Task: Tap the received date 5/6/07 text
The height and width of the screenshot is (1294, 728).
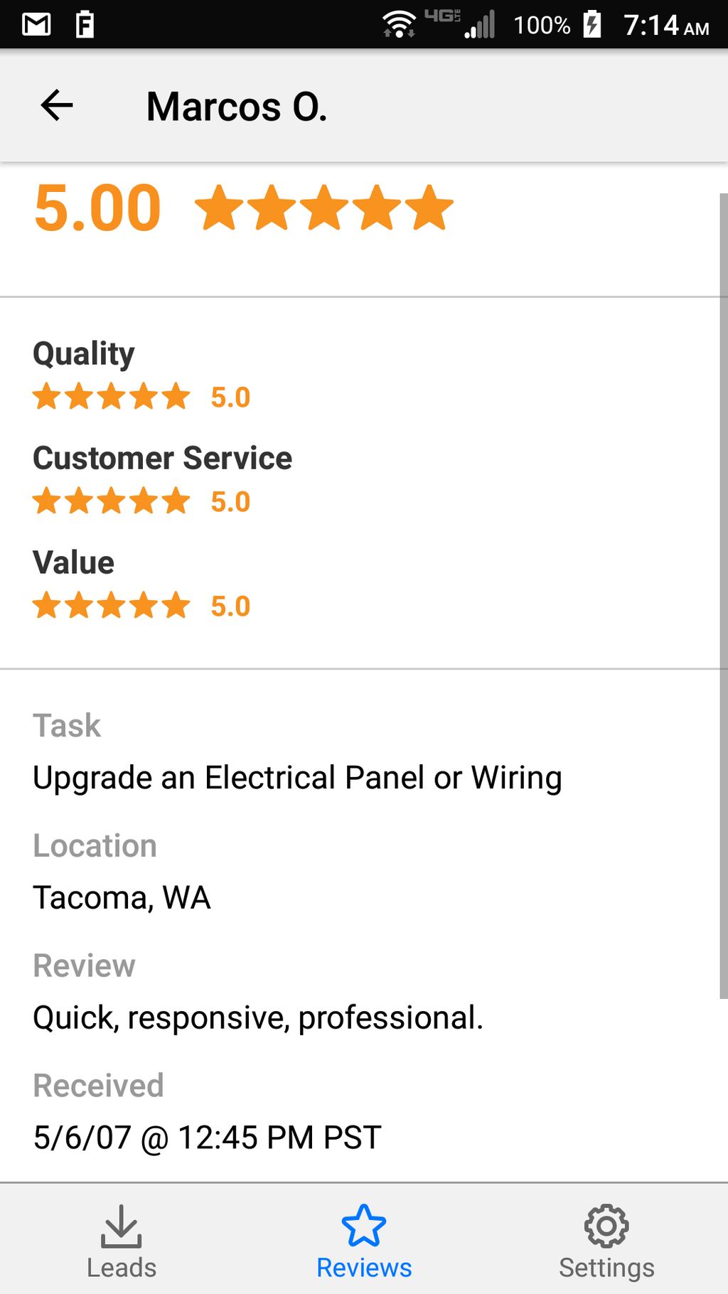Action: [207, 1137]
